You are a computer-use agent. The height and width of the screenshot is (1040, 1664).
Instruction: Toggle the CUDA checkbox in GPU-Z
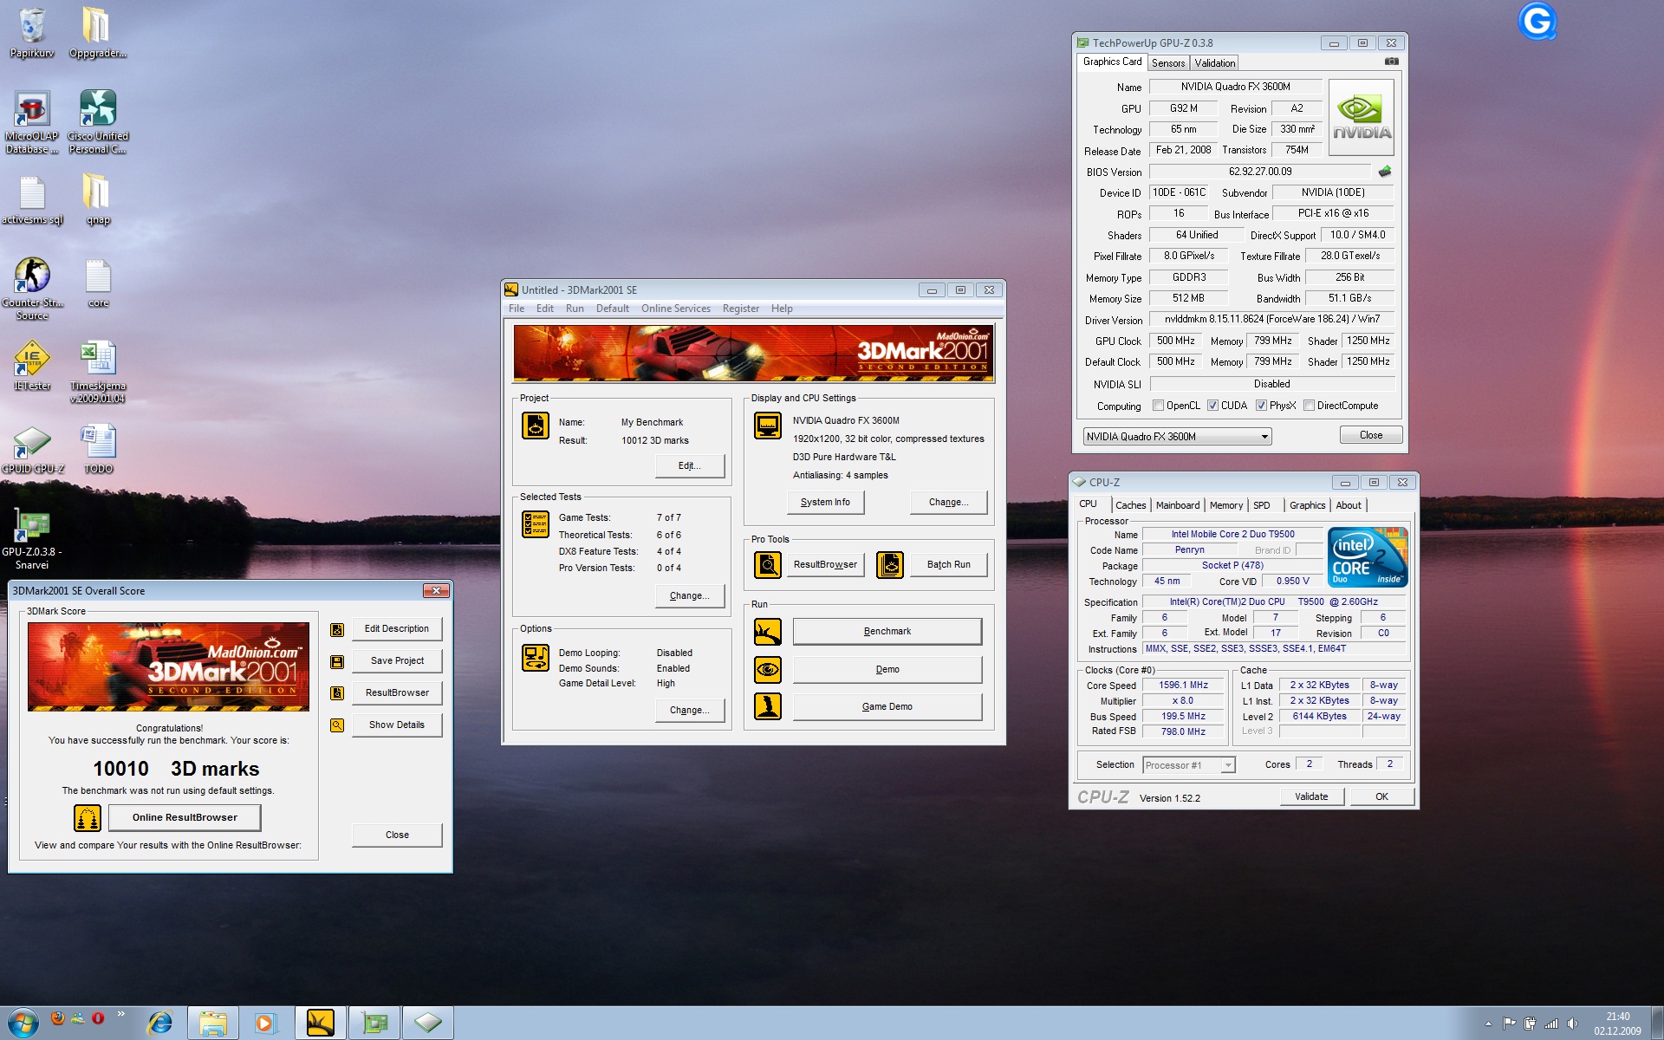click(1213, 406)
